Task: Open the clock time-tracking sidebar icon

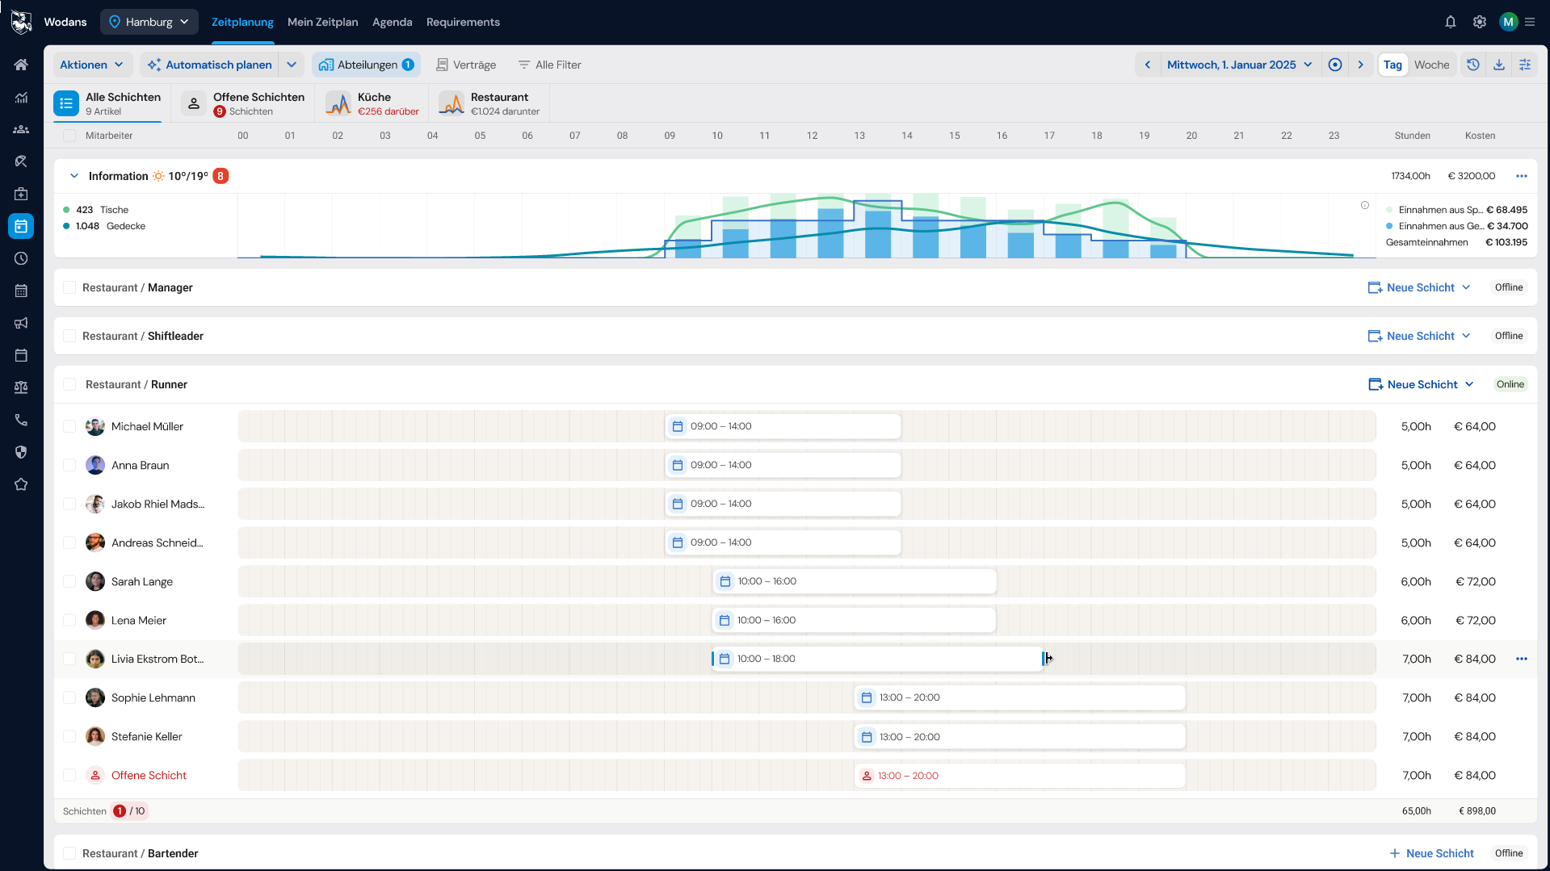Action: click(21, 258)
